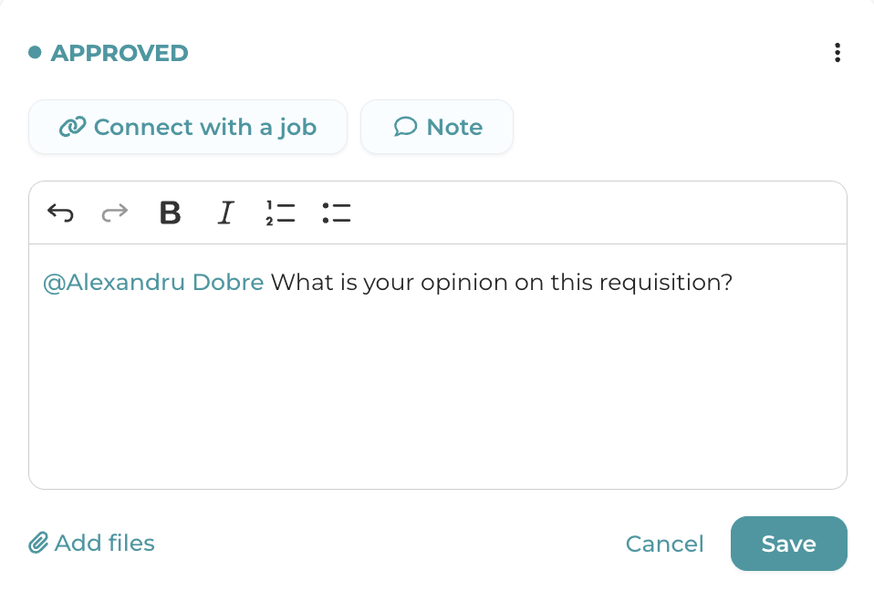Toggle italic formatting
The image size is (874, 591).
225,213
